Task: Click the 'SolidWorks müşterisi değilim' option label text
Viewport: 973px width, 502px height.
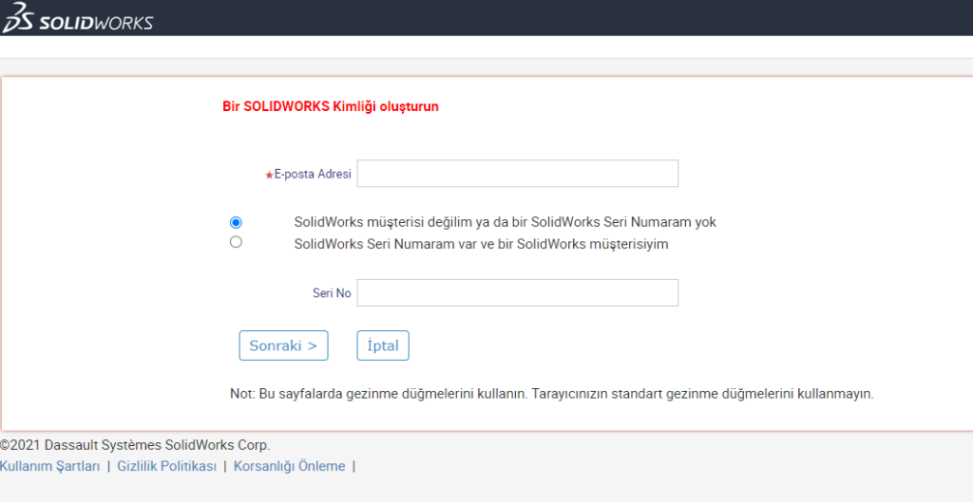Action: (505, 222)
